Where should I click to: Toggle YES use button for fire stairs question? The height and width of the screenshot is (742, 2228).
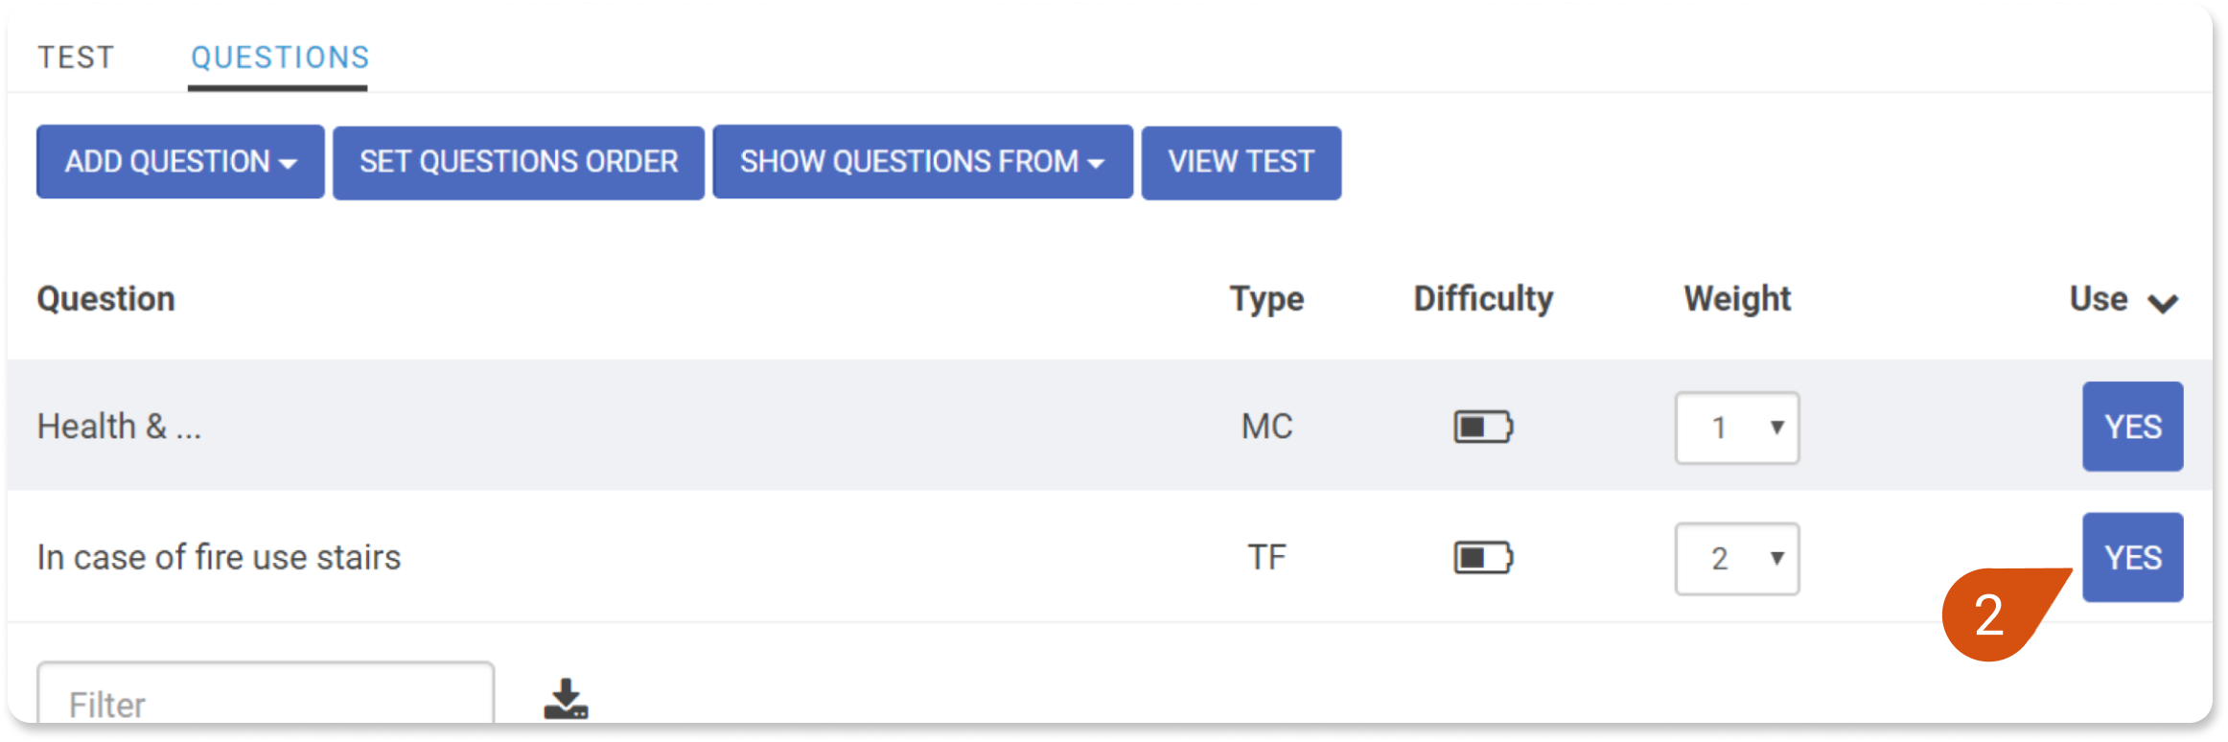[x=2132, y=557]
